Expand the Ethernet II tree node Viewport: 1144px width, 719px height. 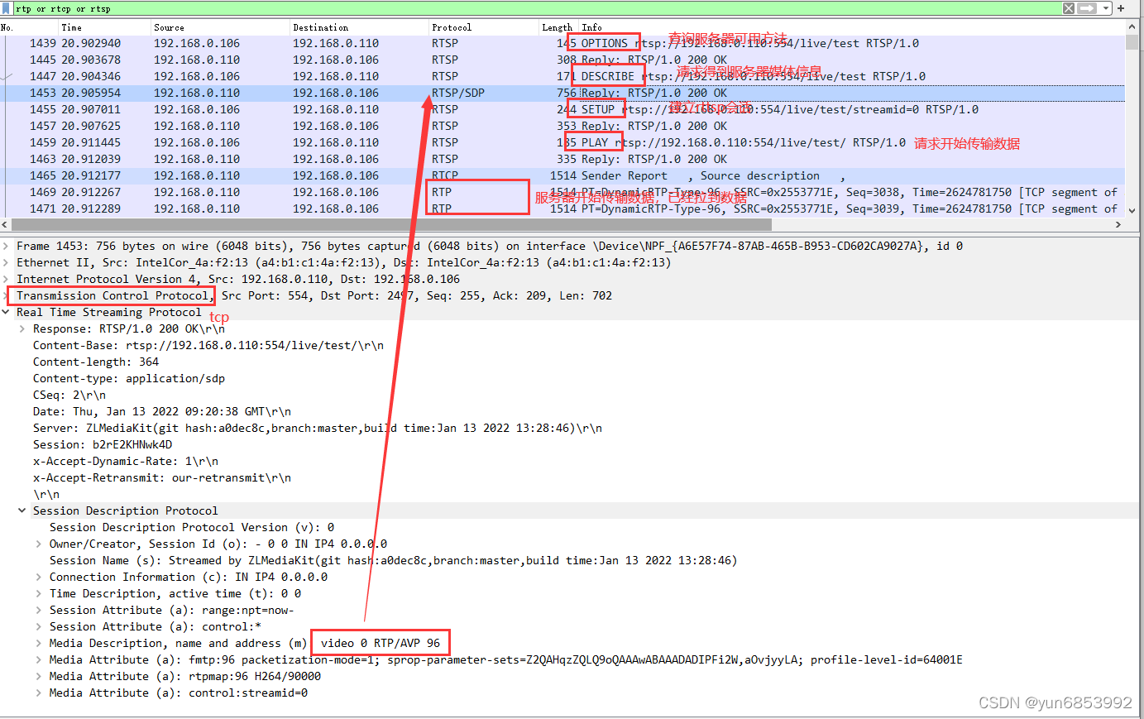[x=6, y=262]
